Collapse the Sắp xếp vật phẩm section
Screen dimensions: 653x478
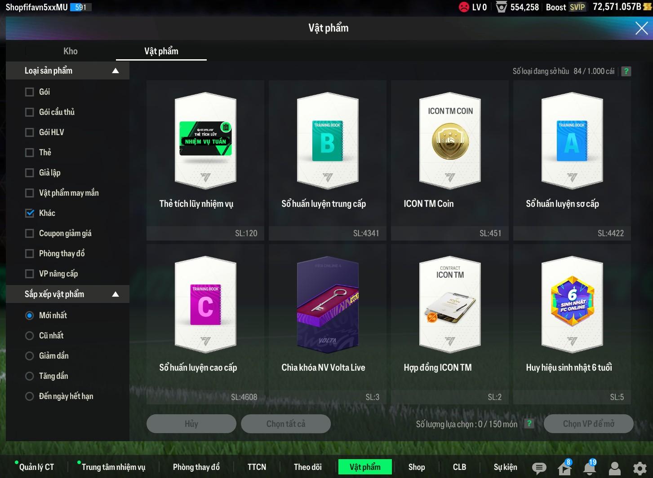(x=115, y=294)
